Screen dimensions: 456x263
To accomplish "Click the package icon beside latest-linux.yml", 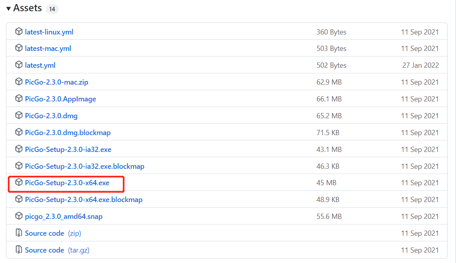I will pos(19,31).
